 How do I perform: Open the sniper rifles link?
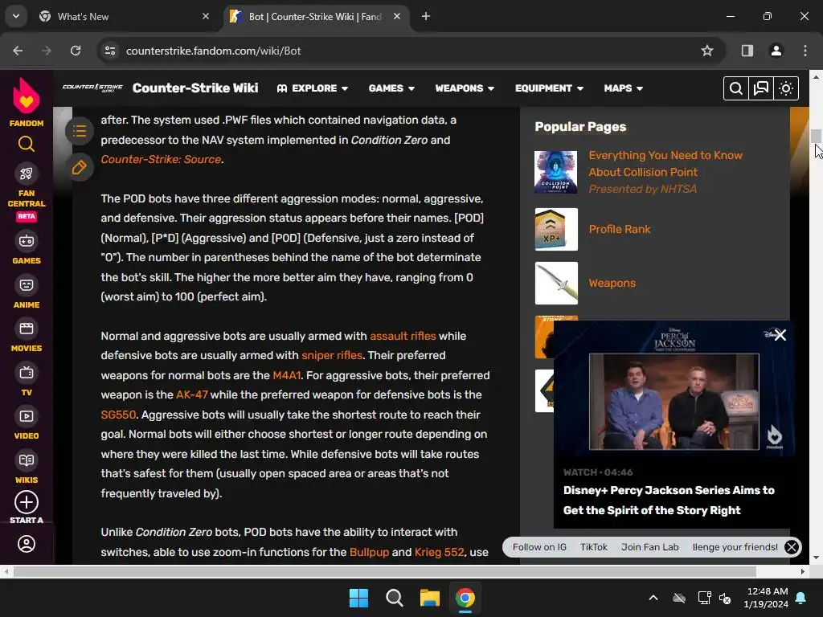(332, 355)
